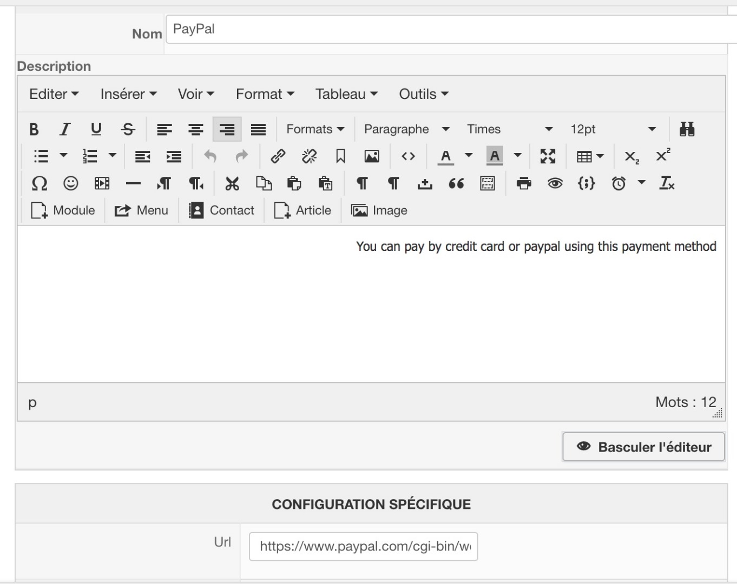Open the emoticons picker

(71, 184)
